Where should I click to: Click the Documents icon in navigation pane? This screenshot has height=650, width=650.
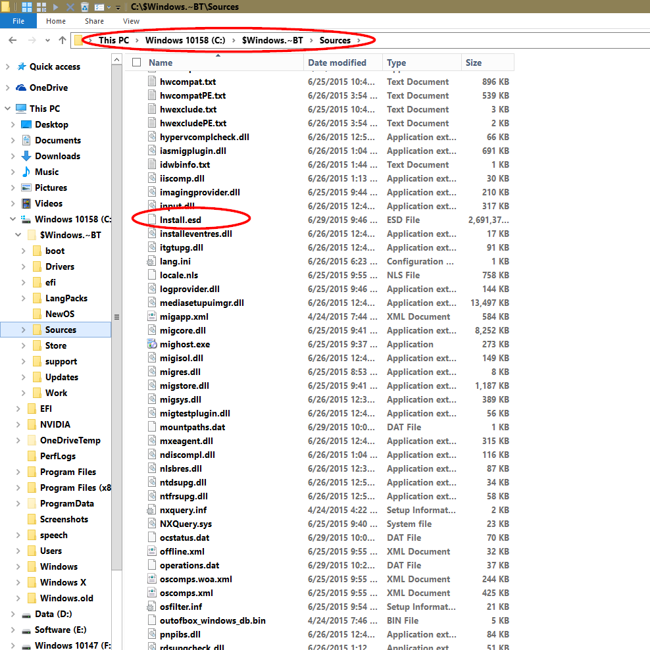pos(26,140)
